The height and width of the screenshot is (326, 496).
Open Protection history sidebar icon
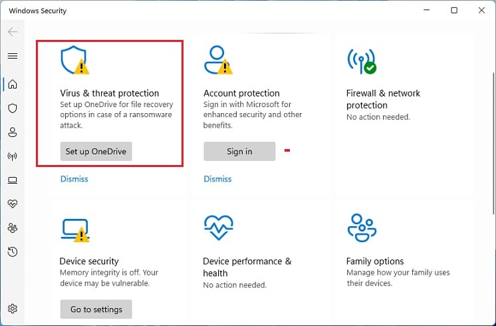12,251
